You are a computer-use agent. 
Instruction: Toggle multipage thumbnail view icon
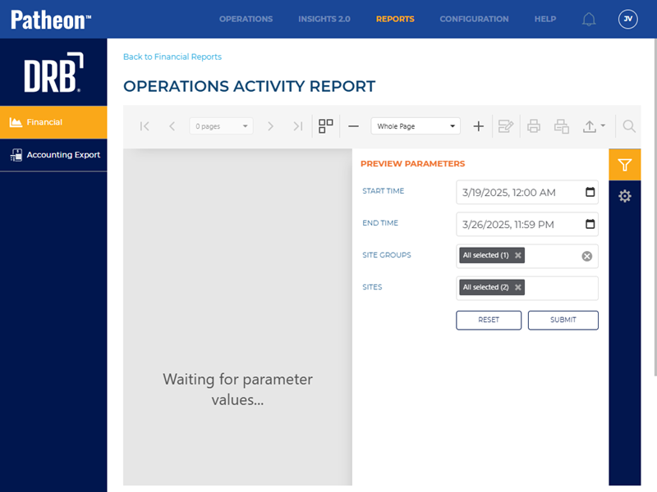[326, 126]
